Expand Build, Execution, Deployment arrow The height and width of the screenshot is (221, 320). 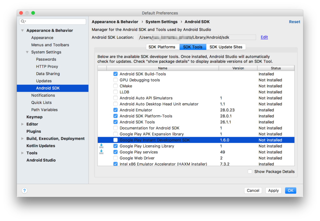22,139
